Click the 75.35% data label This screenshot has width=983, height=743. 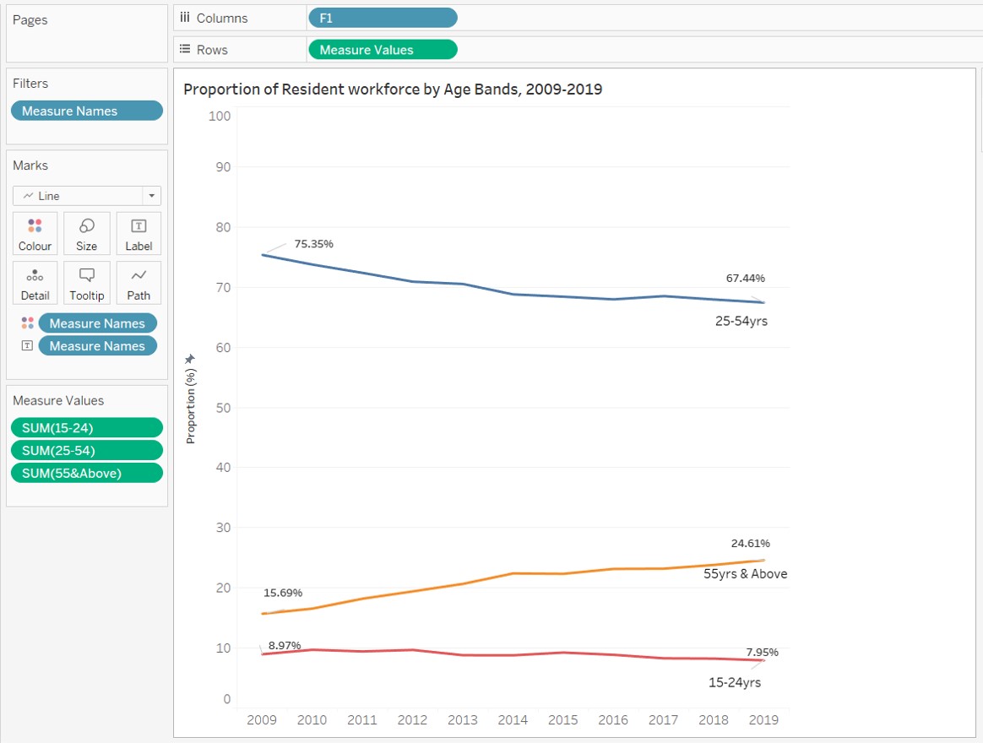pos(313,244)
